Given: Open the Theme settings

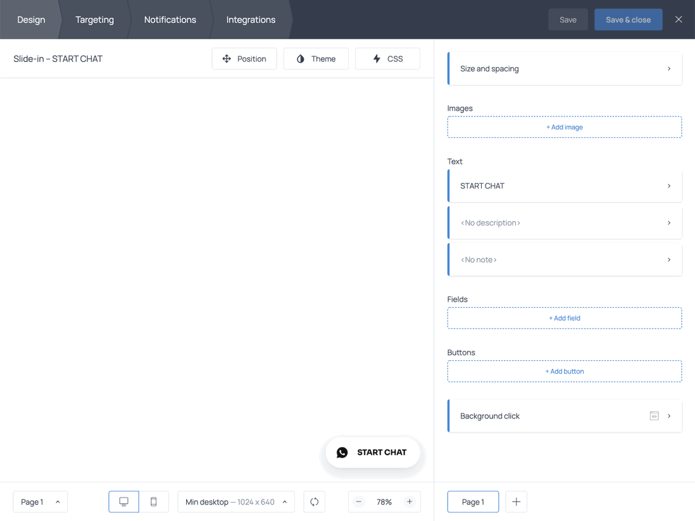Looking at the screenshot, I should [316, 59].
